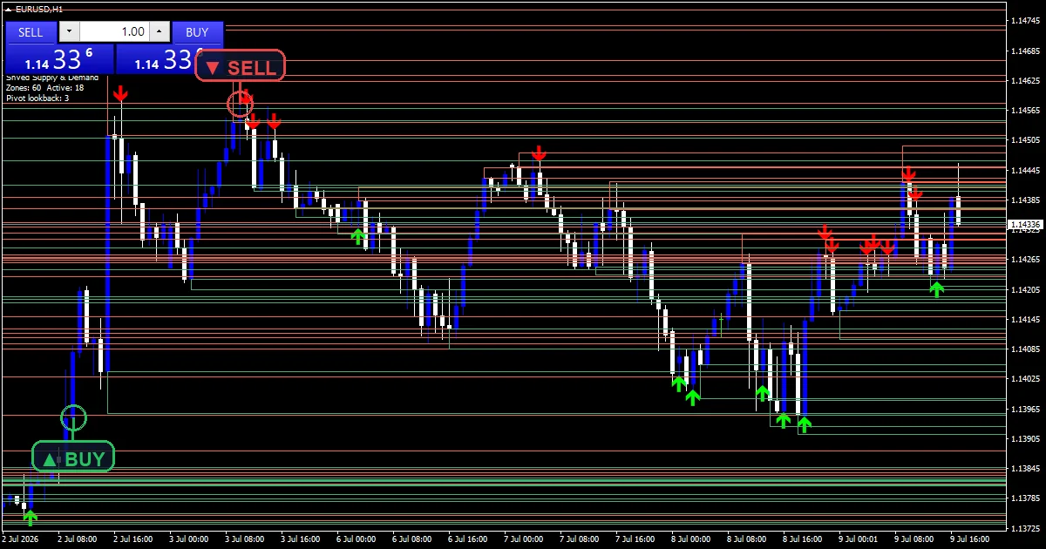Viewport: 1046px width, 549px height.
Task: Click the 1.13965 price axis label
Action: click(x=1024, y=410)
